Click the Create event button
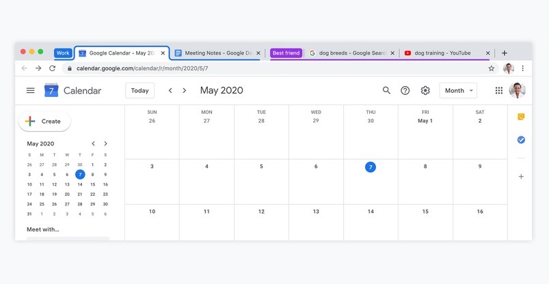The width and height of the screenshot is (549, 284). coord(44,121)
